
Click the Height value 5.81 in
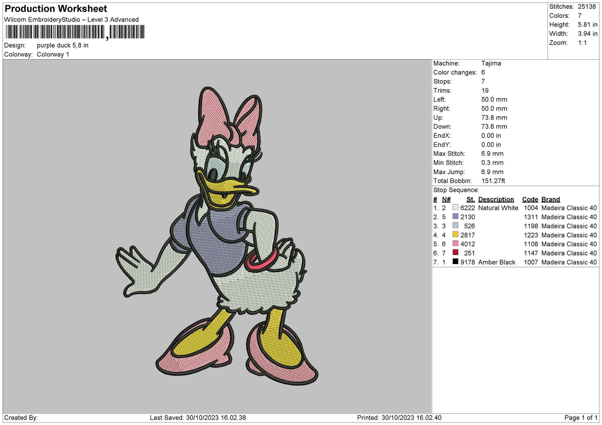(x=588, y=25)
